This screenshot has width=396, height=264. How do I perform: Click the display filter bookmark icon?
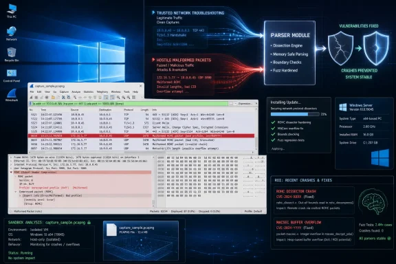[x=30, y=104]
